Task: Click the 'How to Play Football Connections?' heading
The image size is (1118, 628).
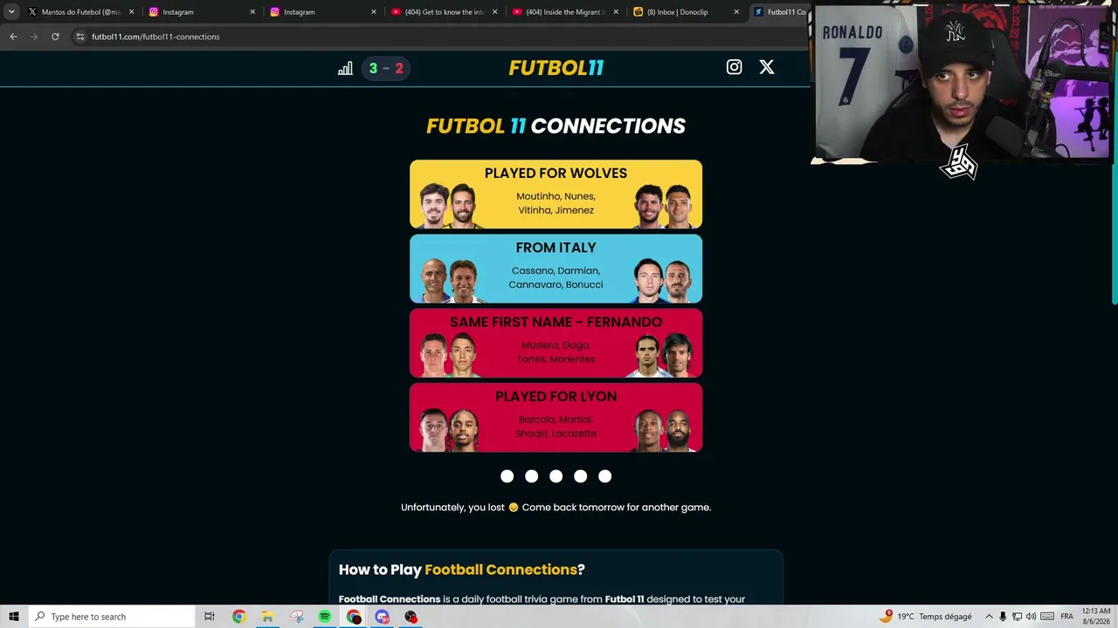Action: (461, 570)
